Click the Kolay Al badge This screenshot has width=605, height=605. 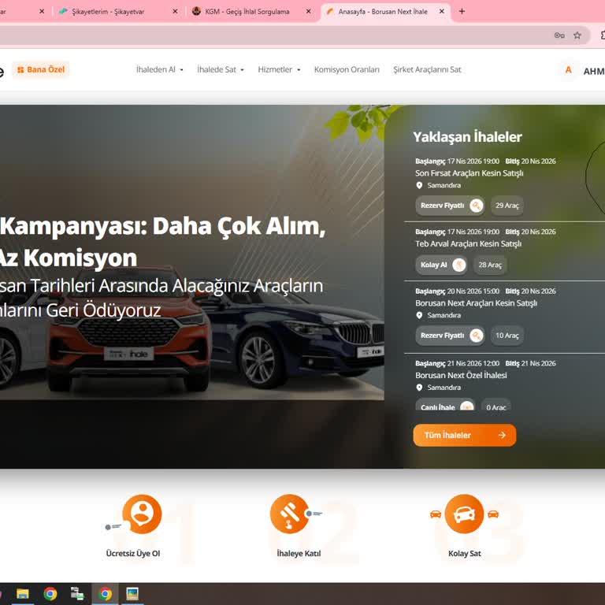coord(441,265)
